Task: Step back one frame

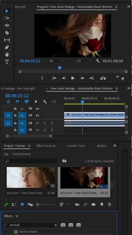Action: [63, 78]
